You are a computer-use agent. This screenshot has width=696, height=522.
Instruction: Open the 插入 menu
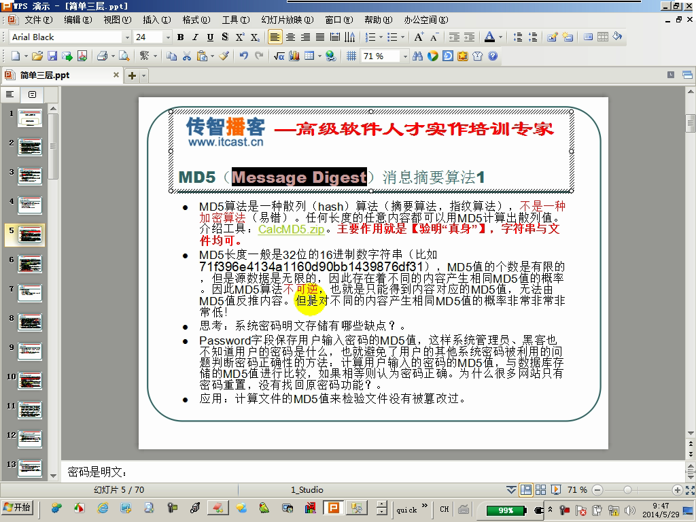[157, 20]
